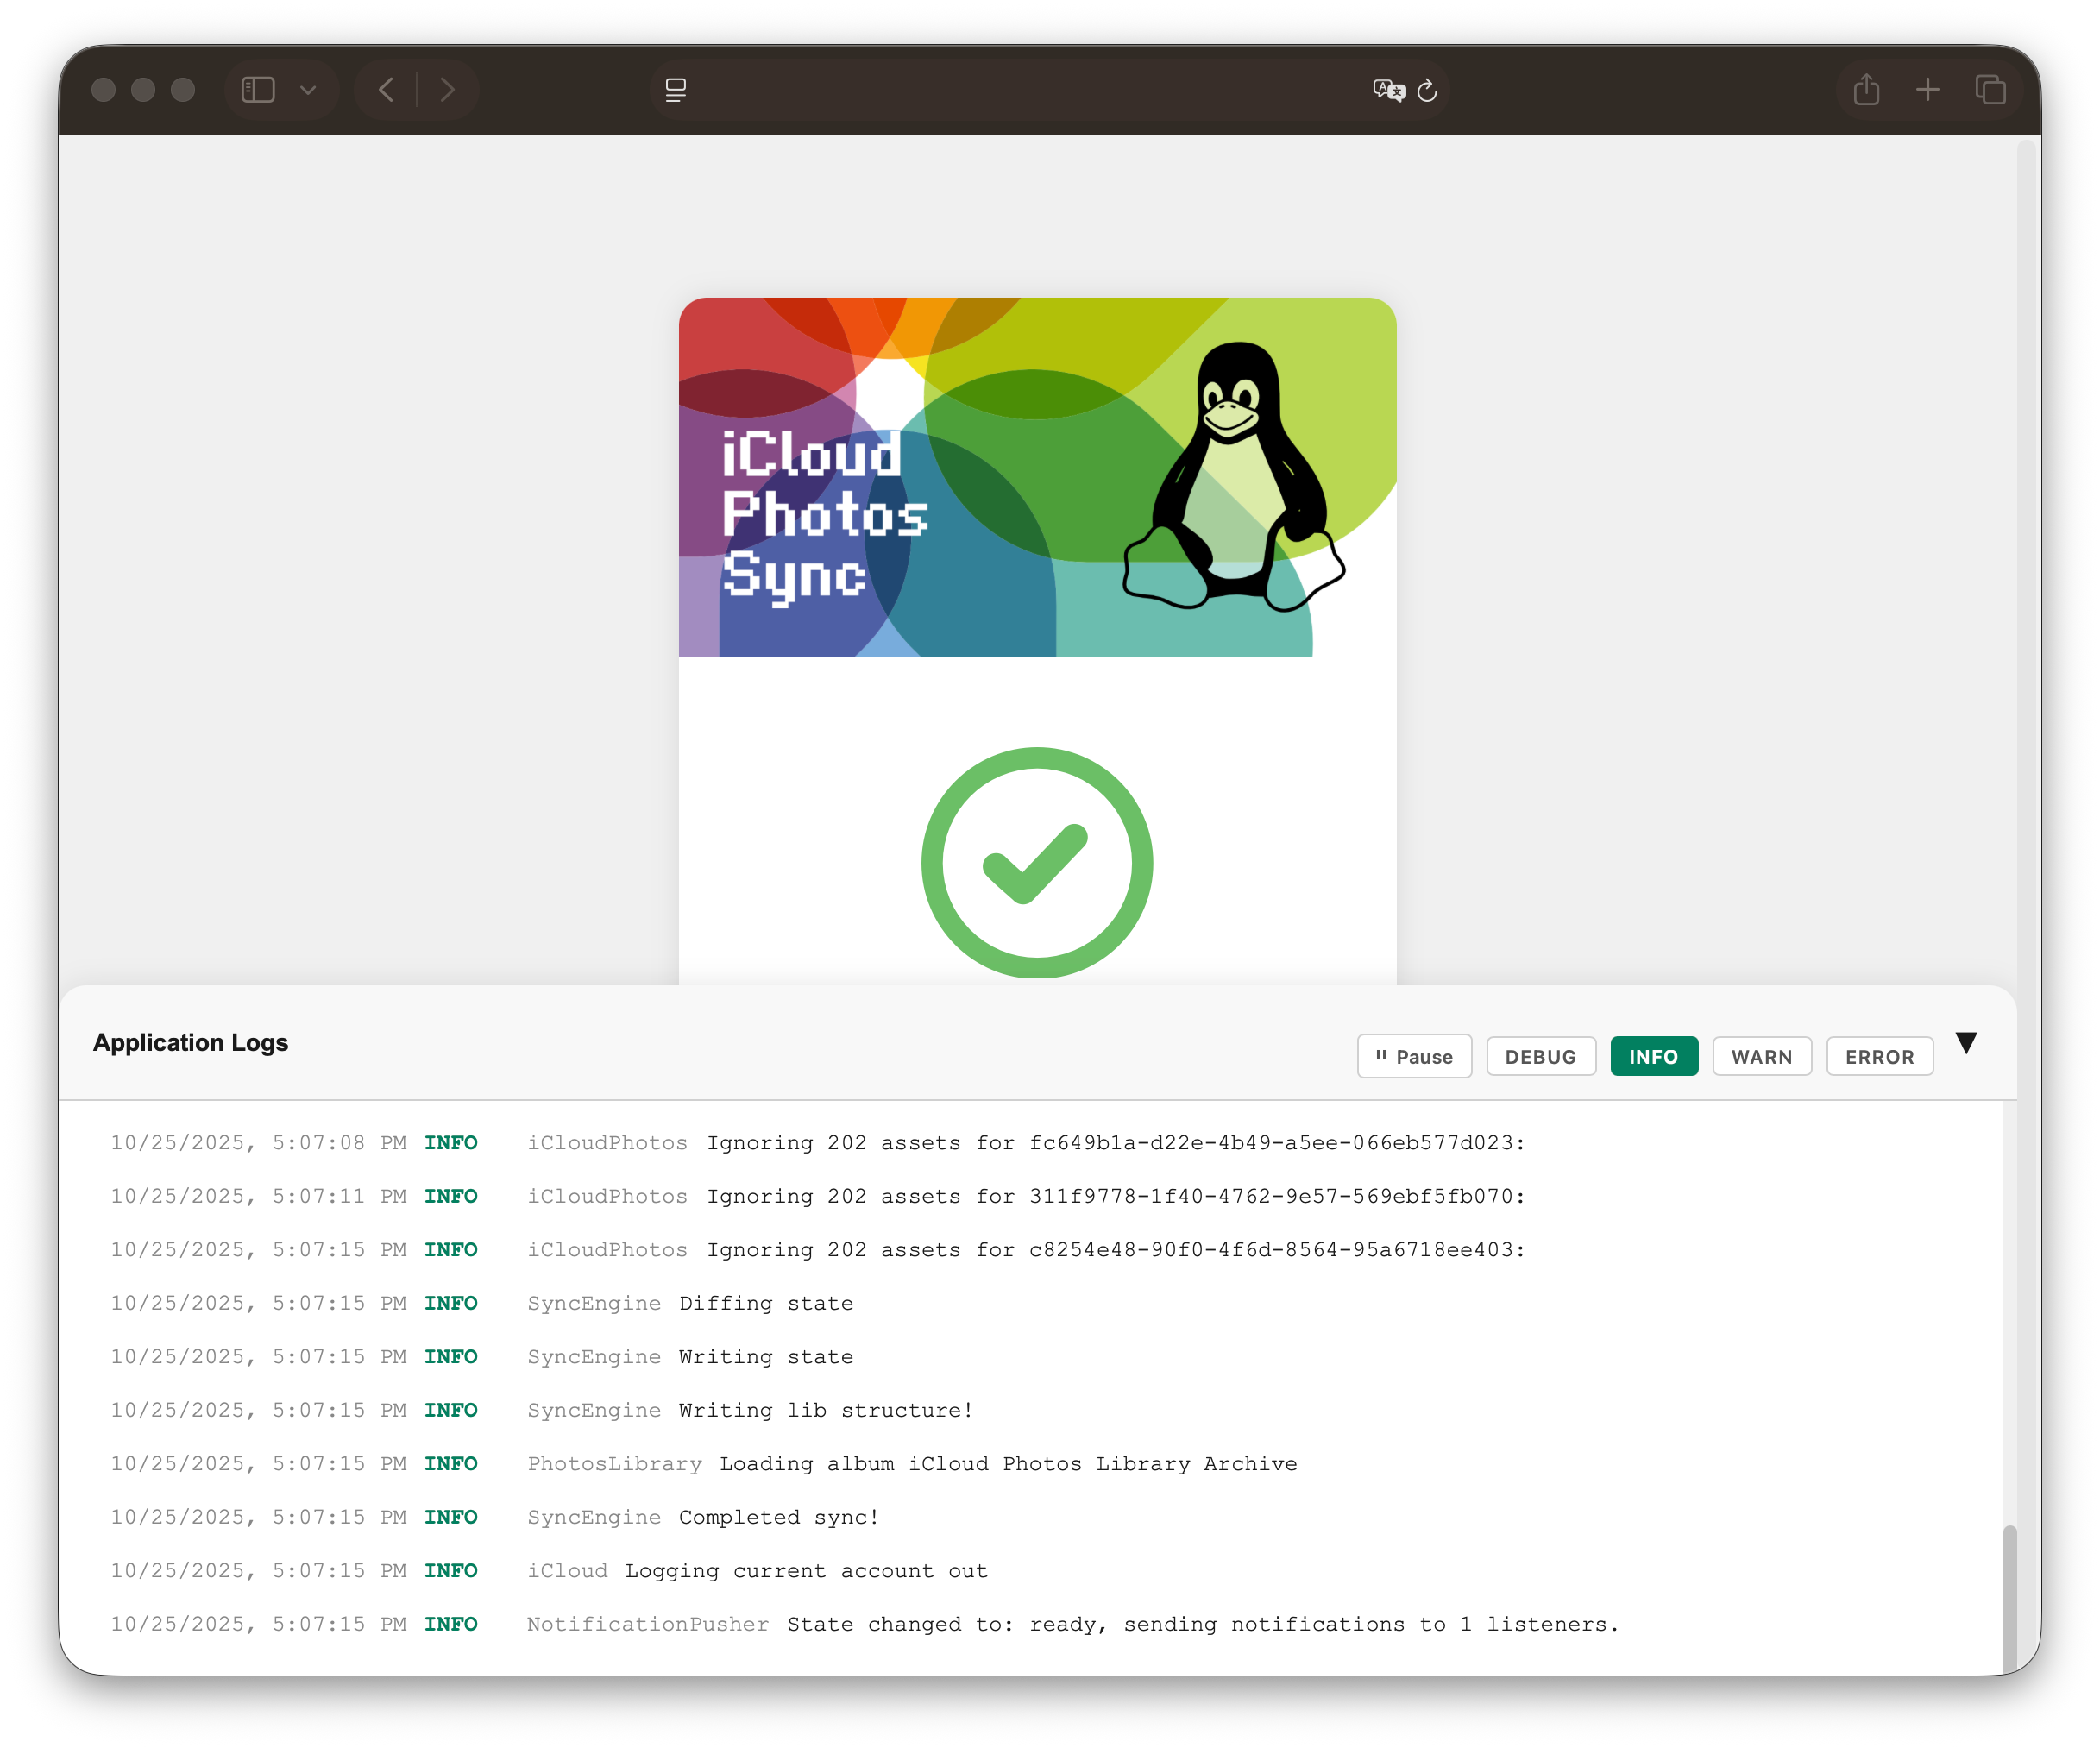Open the sidebar options chevron

tap(308, 90)
